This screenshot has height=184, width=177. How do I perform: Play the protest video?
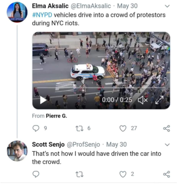coord(43,100)
